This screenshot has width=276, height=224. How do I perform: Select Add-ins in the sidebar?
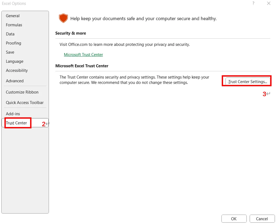click(x=13, y=114)
